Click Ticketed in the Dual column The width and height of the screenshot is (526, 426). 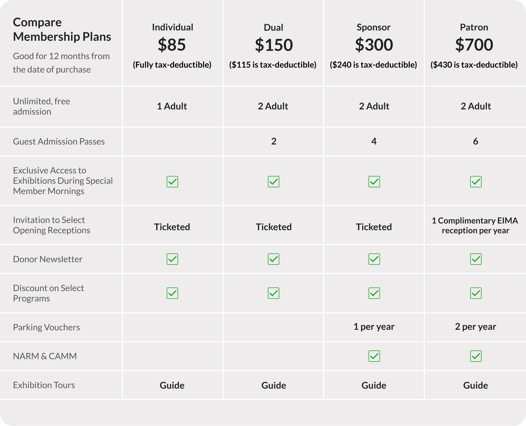[274, 227]
